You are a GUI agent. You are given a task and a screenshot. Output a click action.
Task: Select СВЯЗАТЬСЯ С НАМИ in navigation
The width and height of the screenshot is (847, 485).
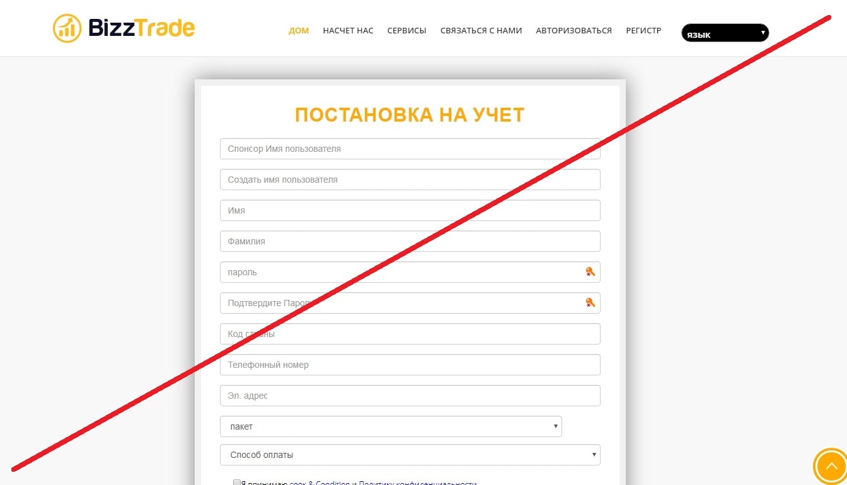(x=481, y=30)
